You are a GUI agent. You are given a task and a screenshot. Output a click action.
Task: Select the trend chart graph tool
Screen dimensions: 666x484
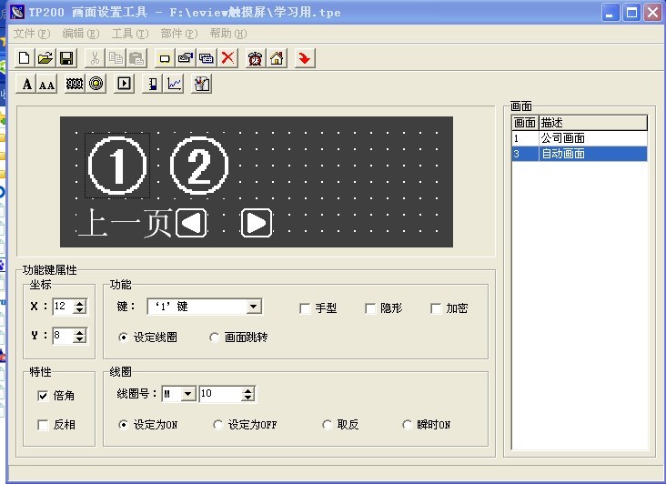[175, 85]
